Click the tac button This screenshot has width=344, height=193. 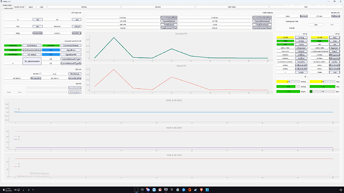pos(37,26)
